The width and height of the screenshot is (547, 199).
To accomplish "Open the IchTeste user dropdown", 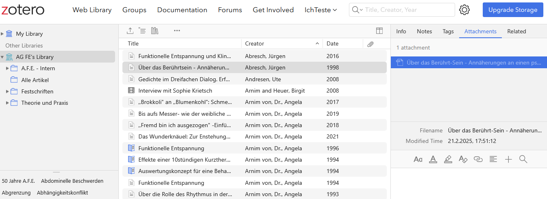I will 320,10.
